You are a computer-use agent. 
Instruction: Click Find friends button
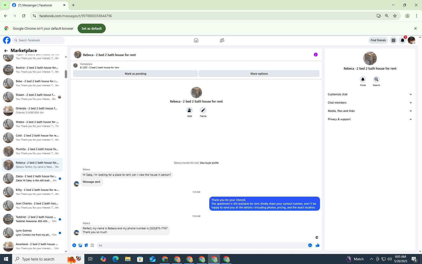tap(378, 40)
